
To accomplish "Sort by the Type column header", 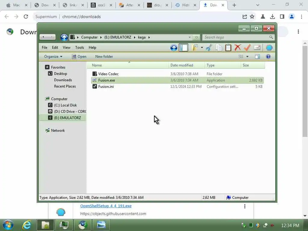I will pyautogui.click(x=223, y=65).
